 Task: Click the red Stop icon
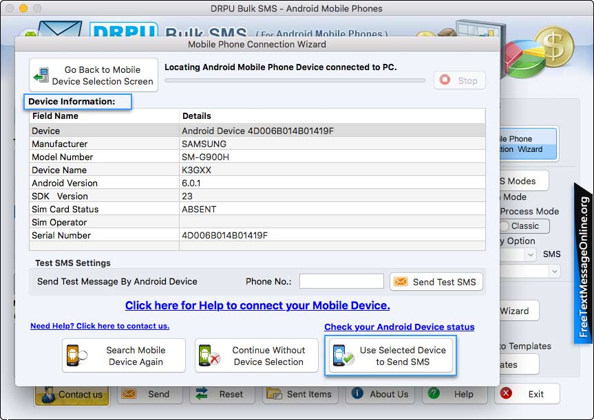click(x=445, y=80)
